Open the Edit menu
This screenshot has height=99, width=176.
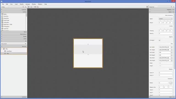7,4
